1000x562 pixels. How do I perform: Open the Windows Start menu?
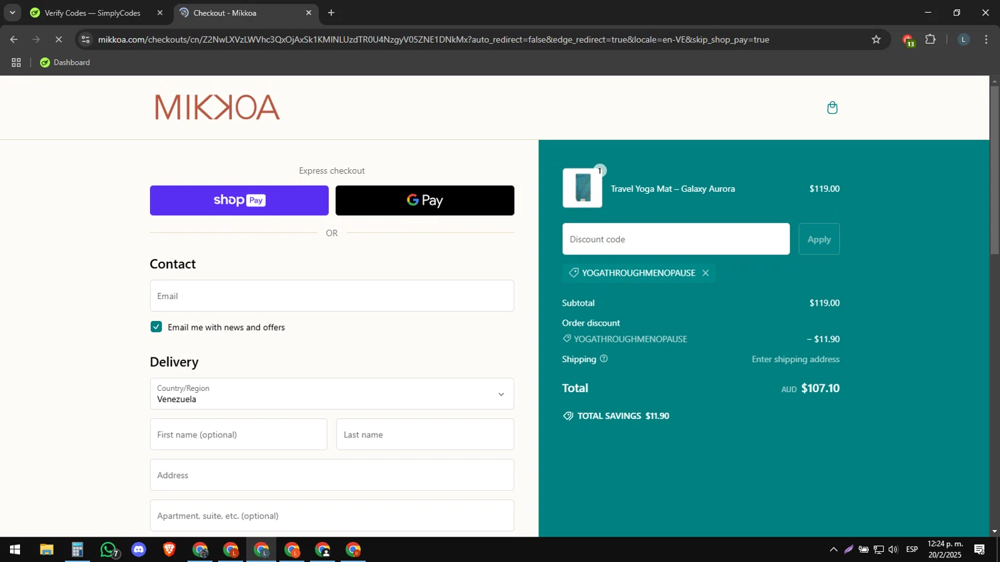pyautogui.click(x=15, y=549)
